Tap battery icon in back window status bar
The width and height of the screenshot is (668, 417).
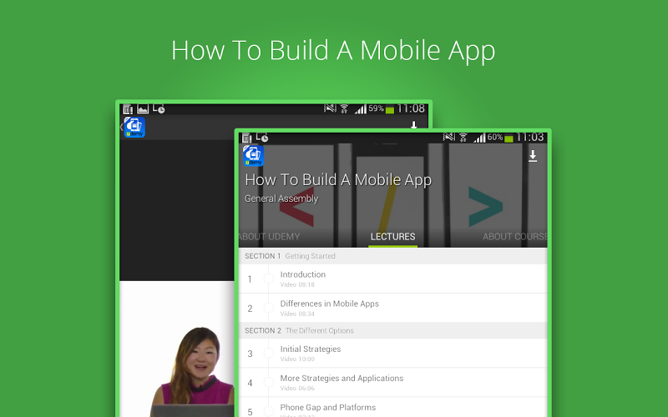pos(390,110)
